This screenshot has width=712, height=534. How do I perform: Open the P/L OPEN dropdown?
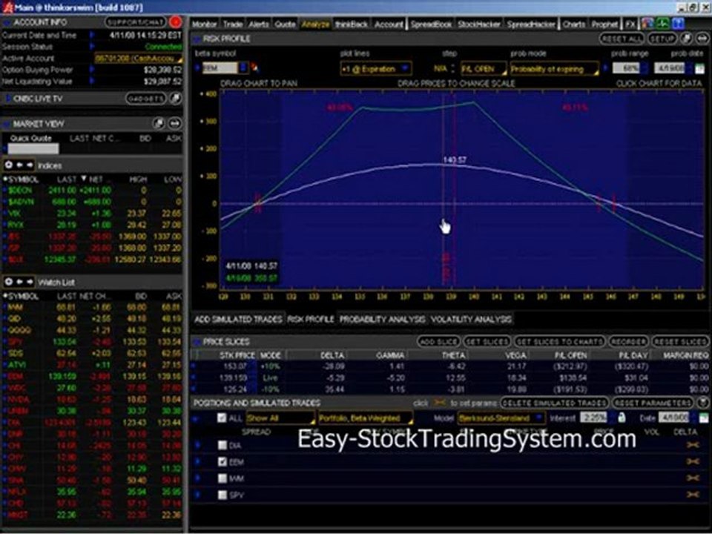pos(483,68)
